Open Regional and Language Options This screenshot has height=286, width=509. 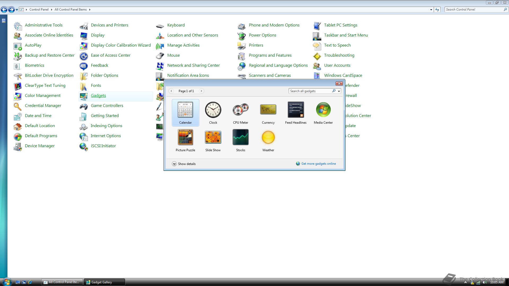278,65
